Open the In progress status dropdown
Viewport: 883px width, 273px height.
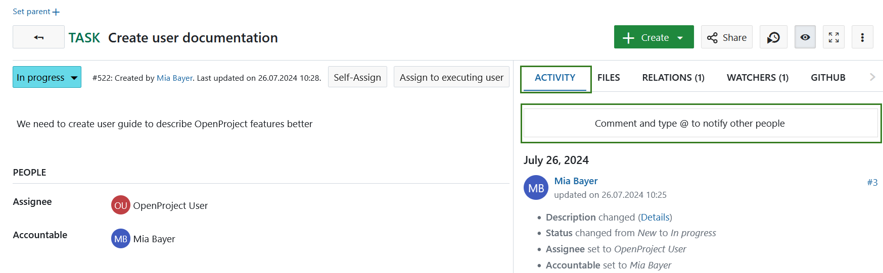[x=47, y=77]
